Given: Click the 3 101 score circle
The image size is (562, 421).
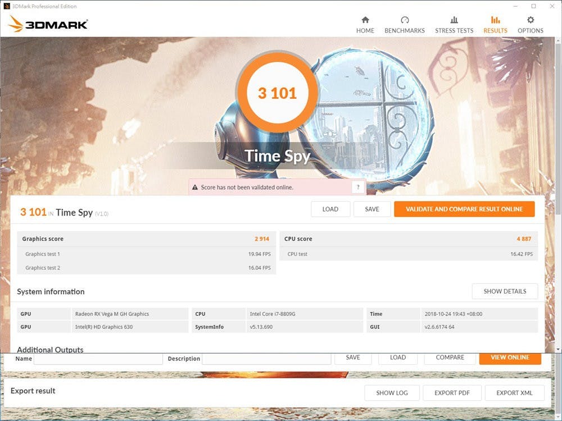Looking at the screenshot, I should pyautogui.click(x=277, y=93).
